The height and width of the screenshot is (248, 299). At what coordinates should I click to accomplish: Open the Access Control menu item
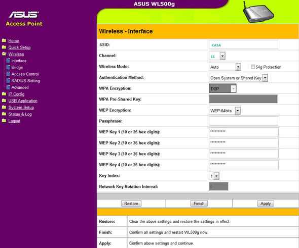(x=25, y=74)
